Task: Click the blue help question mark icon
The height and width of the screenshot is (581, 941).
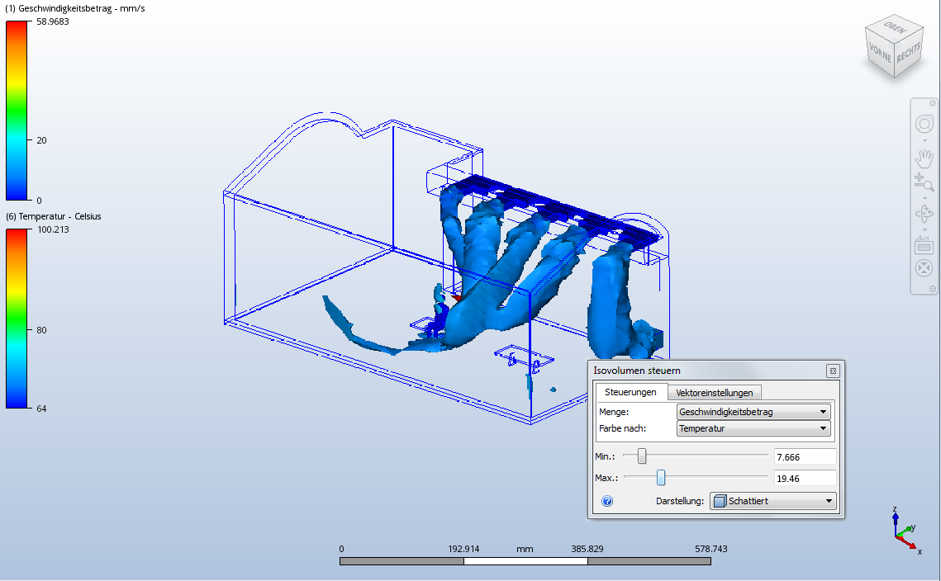Action: (x=607, y=501)
